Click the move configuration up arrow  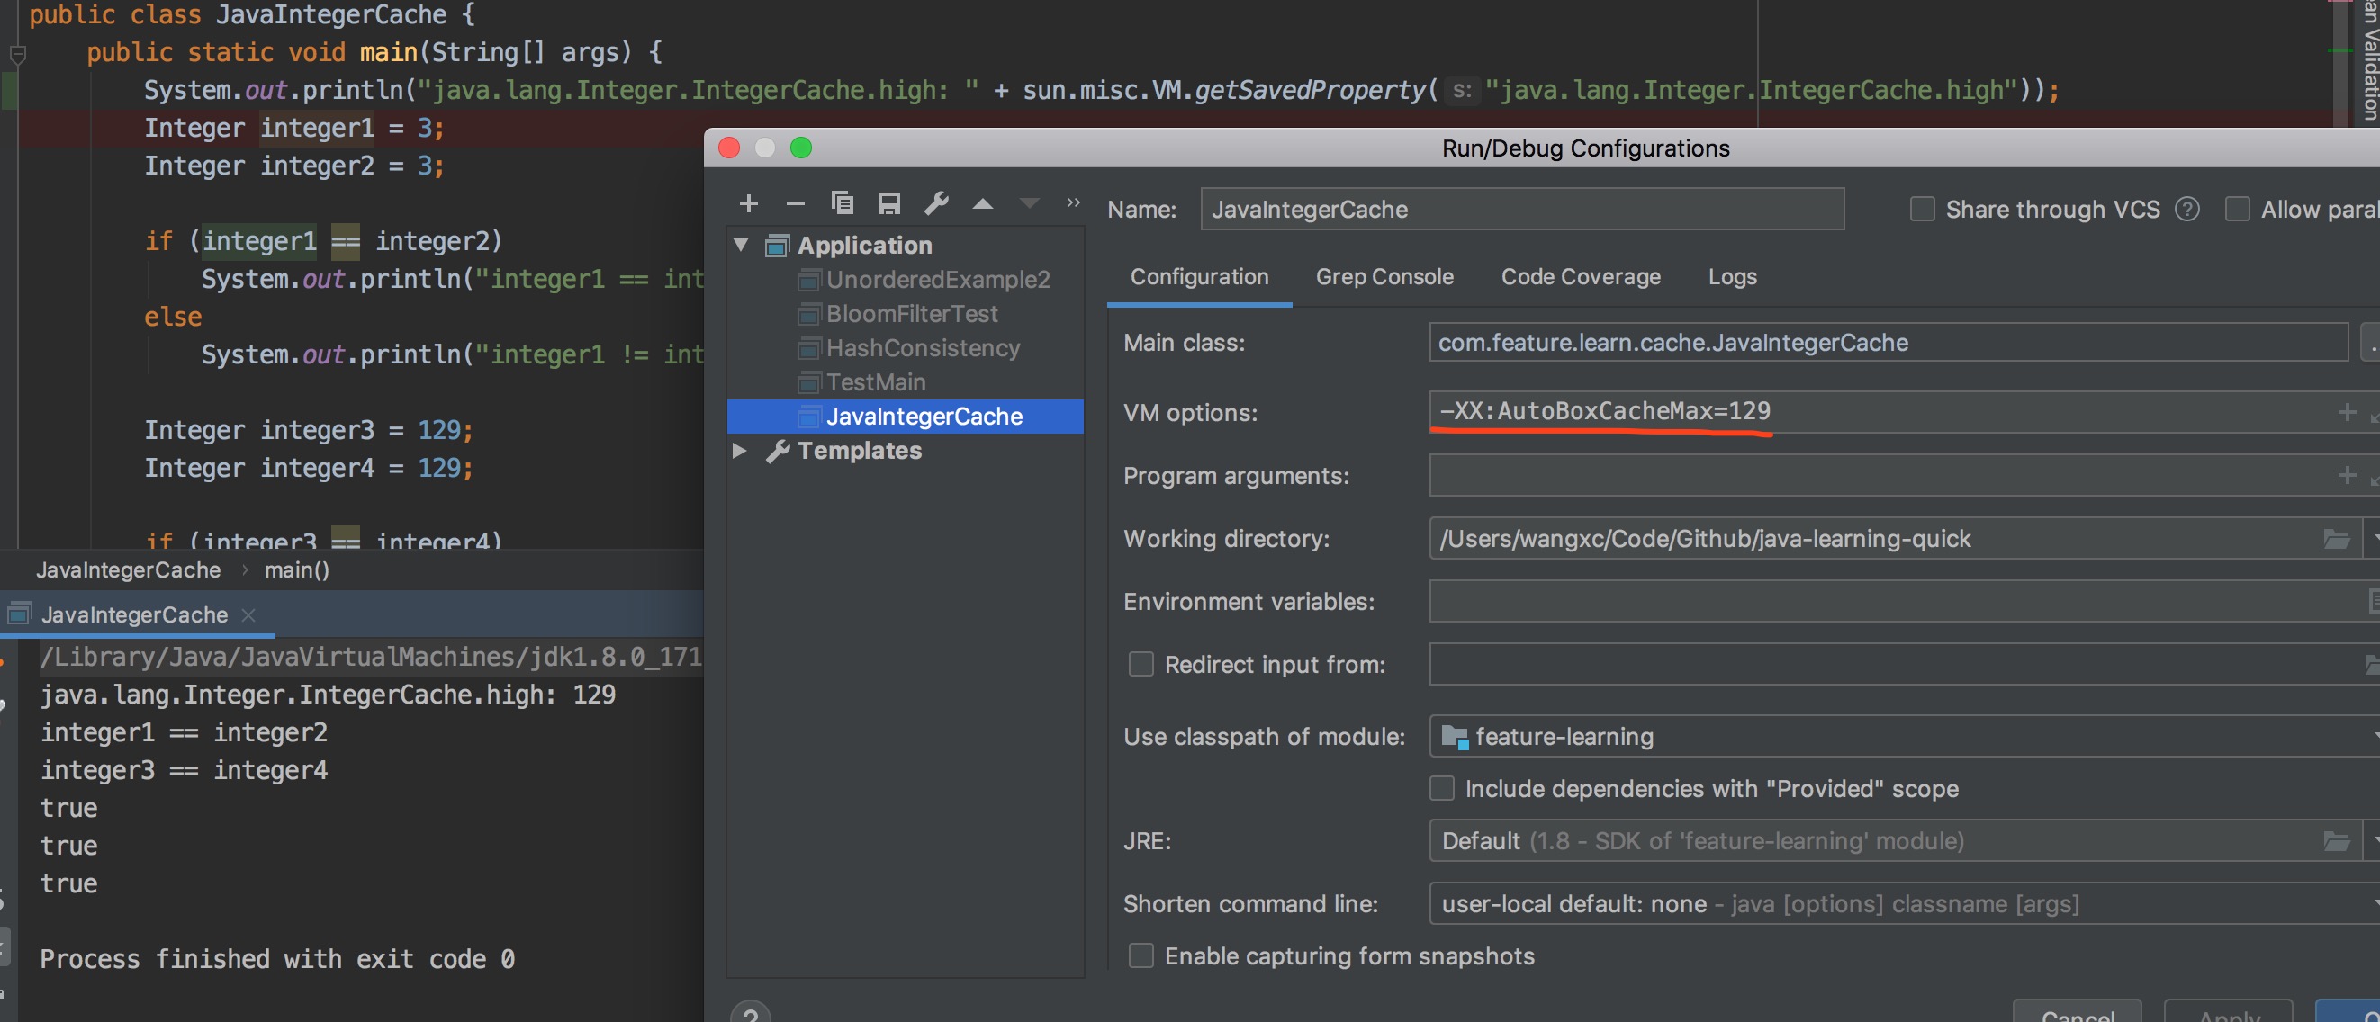983,204
